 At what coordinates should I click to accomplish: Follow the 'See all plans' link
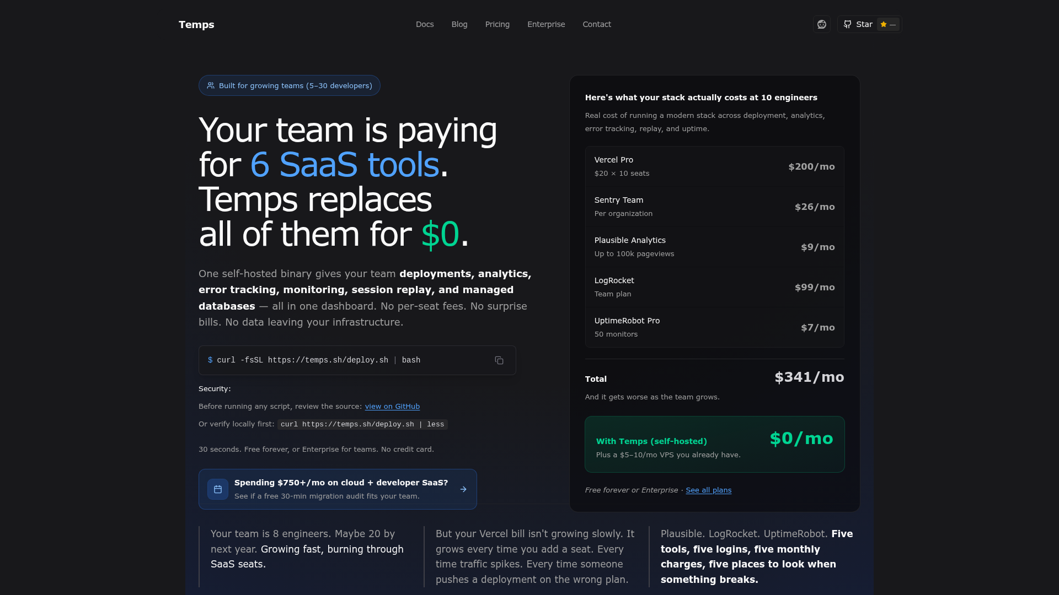(x=709, y=490)
